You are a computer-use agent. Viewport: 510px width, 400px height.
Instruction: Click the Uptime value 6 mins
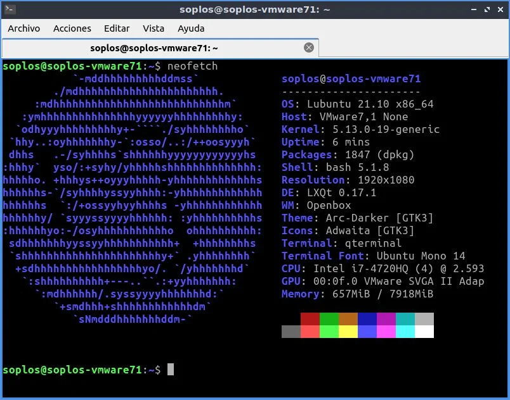click(x=351, y=142)
